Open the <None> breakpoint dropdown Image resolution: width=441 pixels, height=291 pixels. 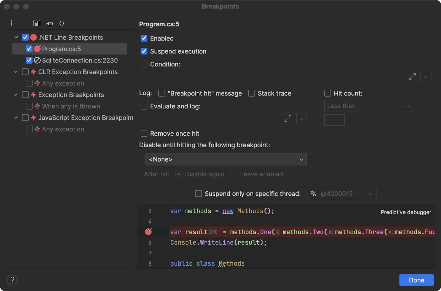pos(226,159)
